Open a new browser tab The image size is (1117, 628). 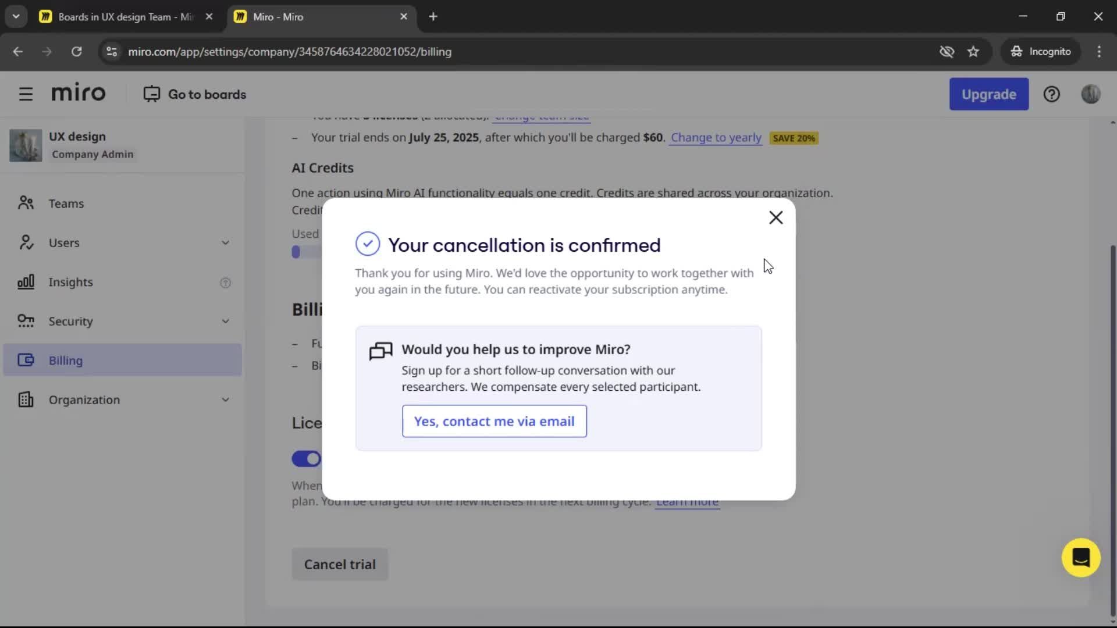[433, 17]
